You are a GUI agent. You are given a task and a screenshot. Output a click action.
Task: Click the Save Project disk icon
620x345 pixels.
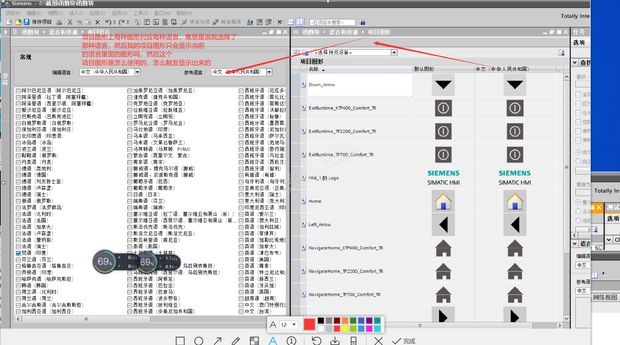pyautogui.click(x=26, y=22)
